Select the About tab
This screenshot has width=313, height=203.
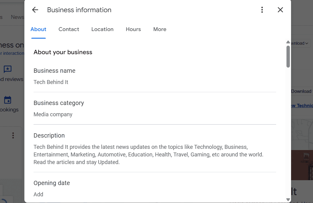(38, 29)
